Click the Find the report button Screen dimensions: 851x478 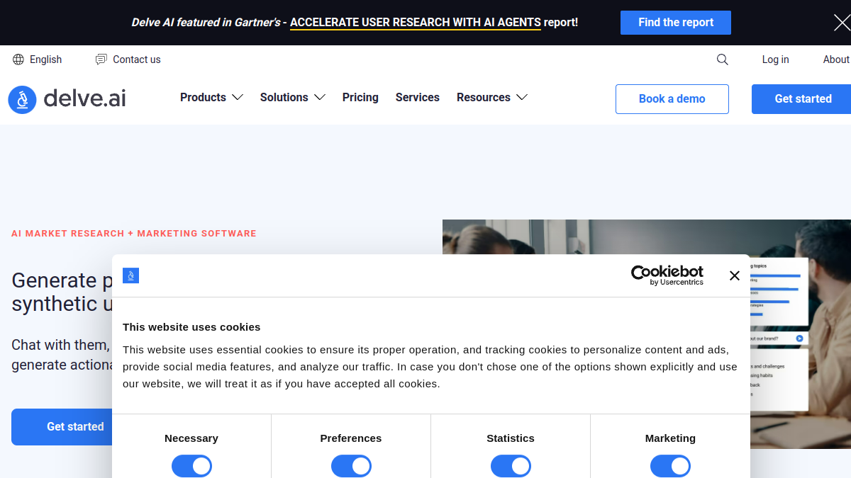(676, 23)
